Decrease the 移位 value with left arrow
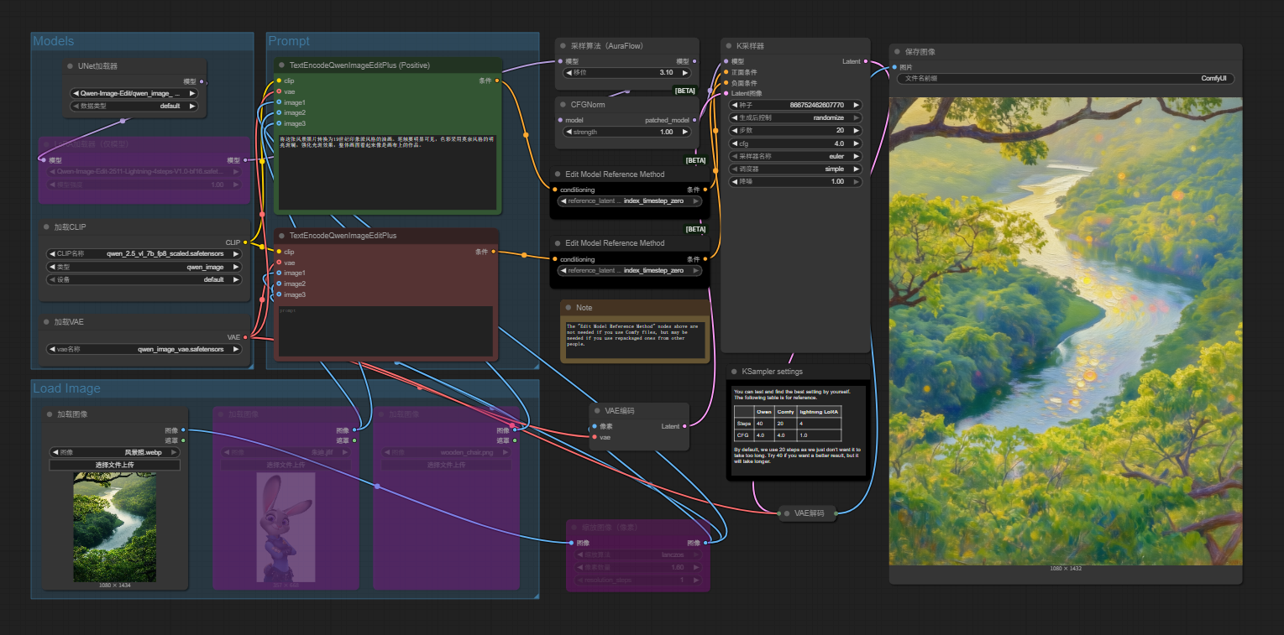The image size is (1284, 635). [x=569, y=73]
